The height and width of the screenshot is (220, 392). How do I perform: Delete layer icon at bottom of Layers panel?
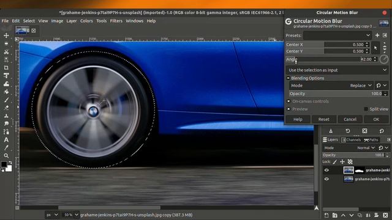385,215
